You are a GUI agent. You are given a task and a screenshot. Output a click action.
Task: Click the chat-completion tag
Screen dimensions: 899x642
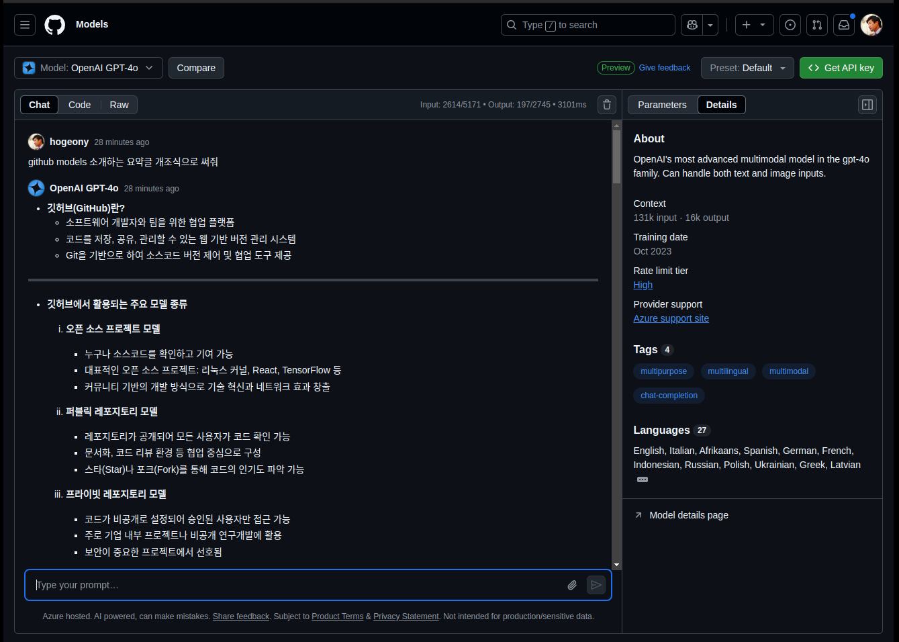pyautogui.click(x=669, y=396)
